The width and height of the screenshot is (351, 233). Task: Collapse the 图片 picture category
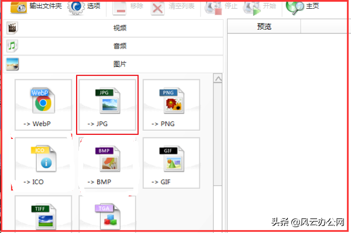pyautogui.click(x=113, y=64)
